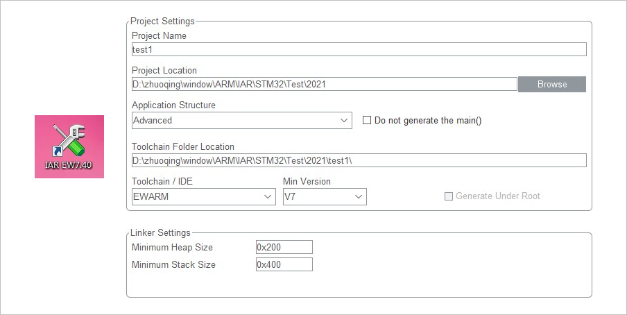
Task: Click the Minimum Heap Size field 0x200
Action: tap(284, 248)
